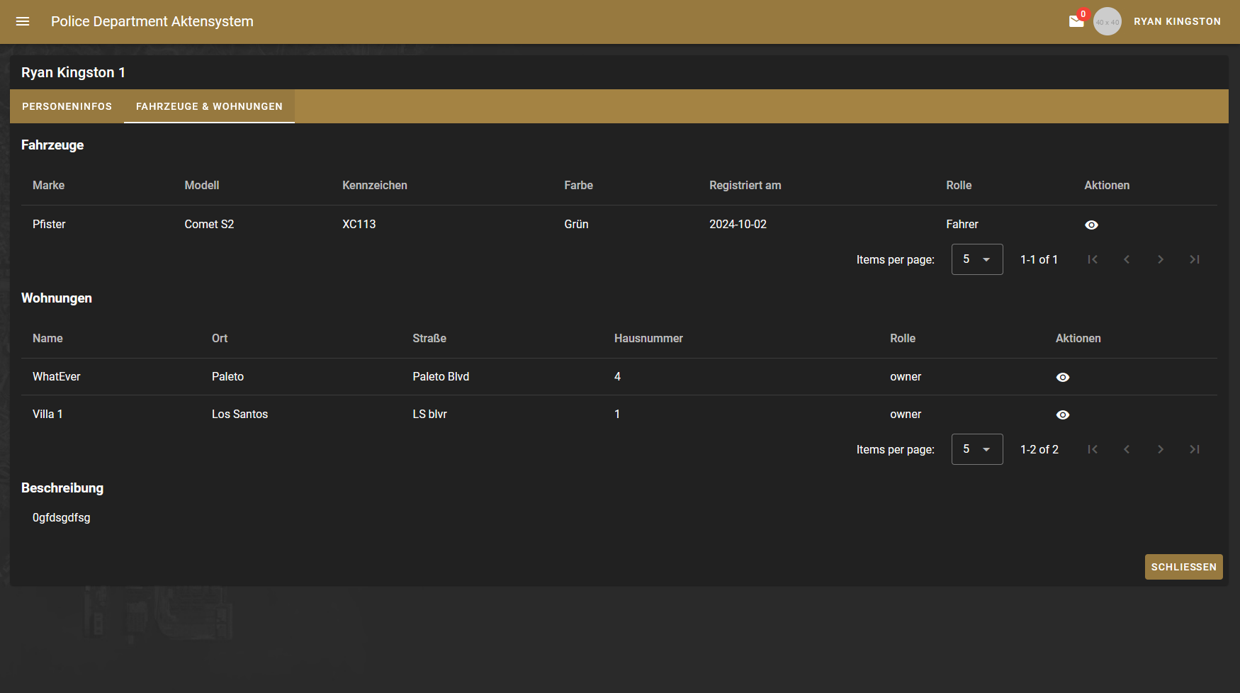Go to next page of apartments table
The image size is (1240, 693).
pyautogui.click(x=1161, y=449)
